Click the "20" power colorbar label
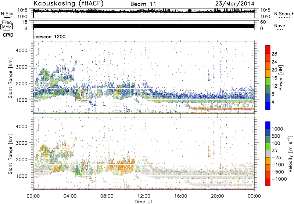Image resolution: width=294 pixels, height=204 pixels. pos(274,70)
